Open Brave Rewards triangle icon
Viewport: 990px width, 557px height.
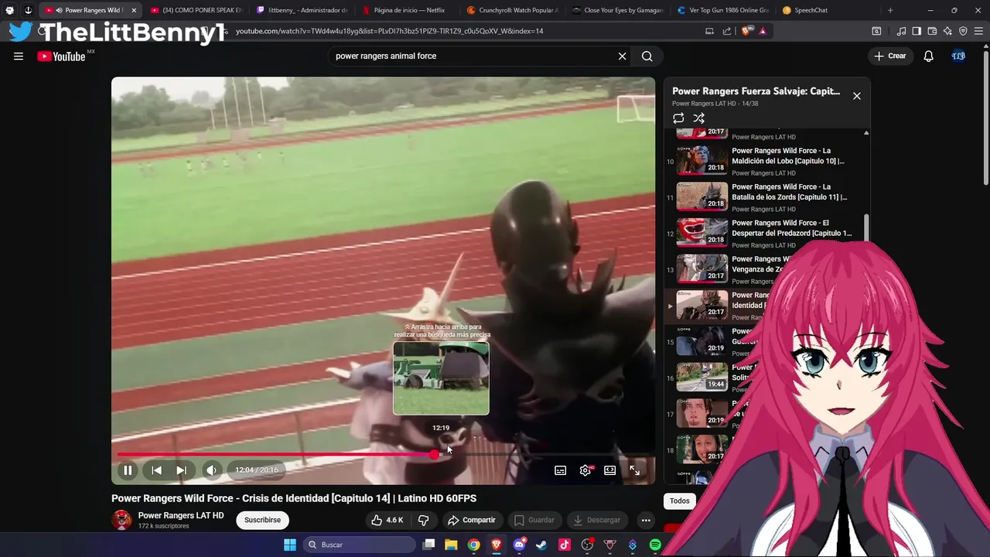(763, 31)
